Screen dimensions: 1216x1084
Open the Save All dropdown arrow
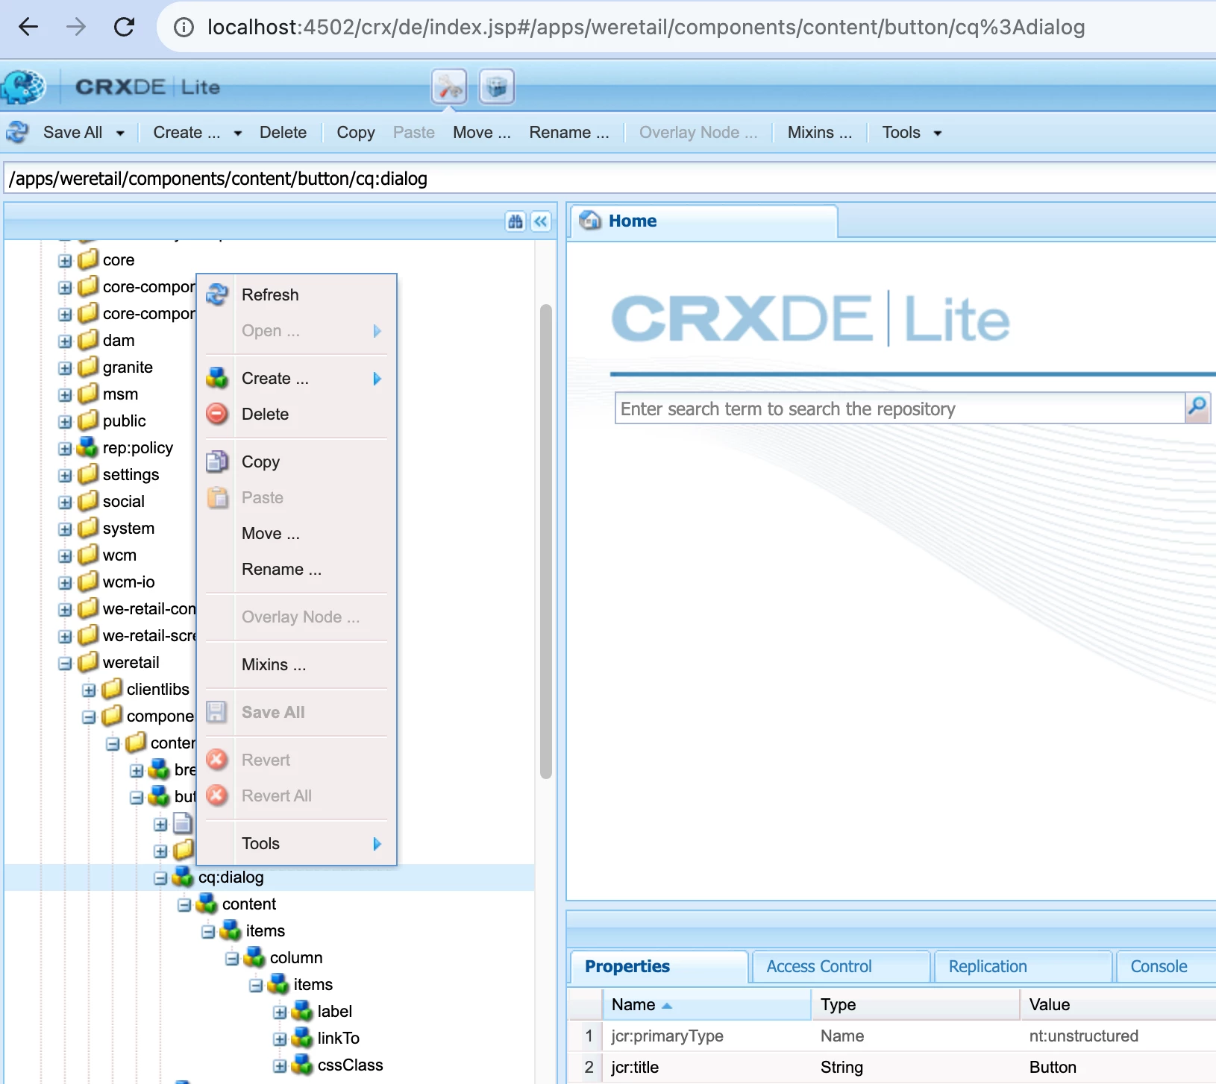(x=120, y=133)
